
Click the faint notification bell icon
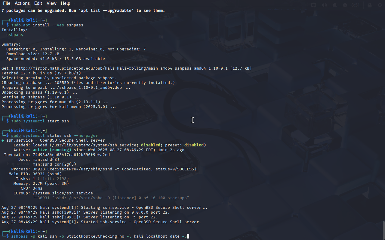tap(334, 5)
